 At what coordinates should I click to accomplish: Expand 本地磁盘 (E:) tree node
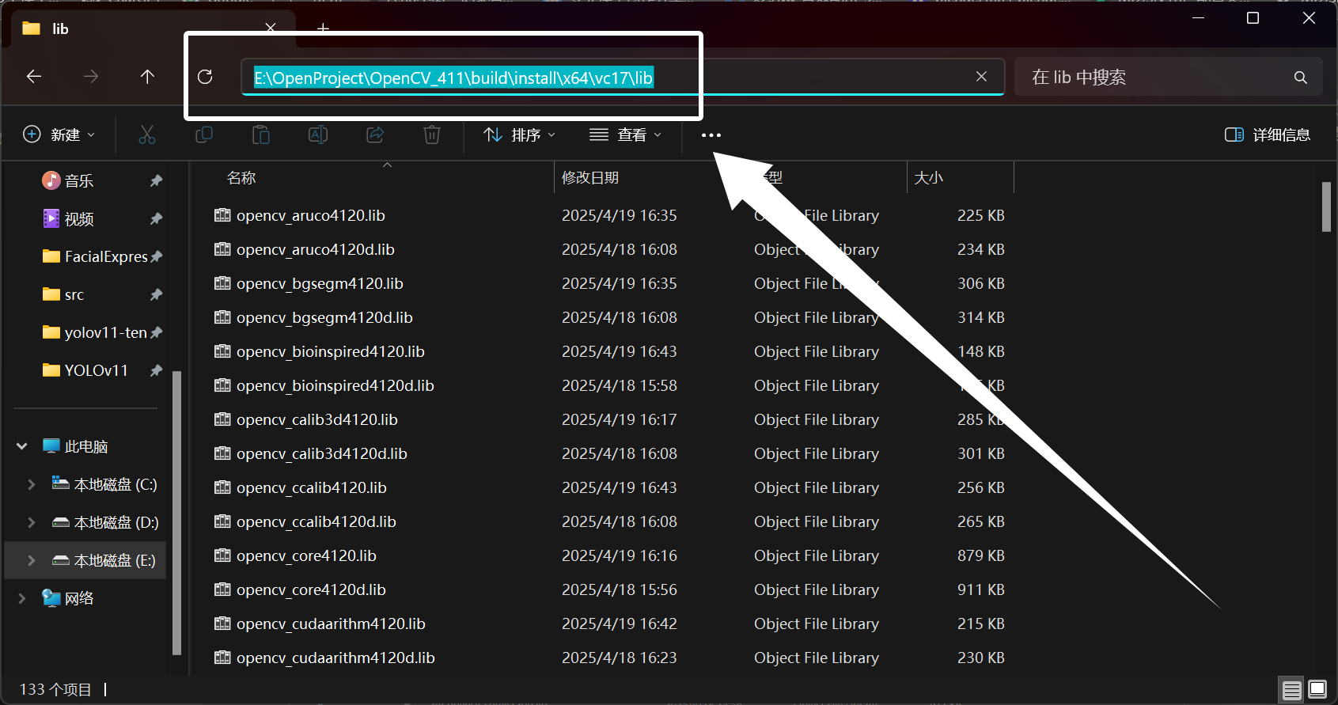coord(32,560)
